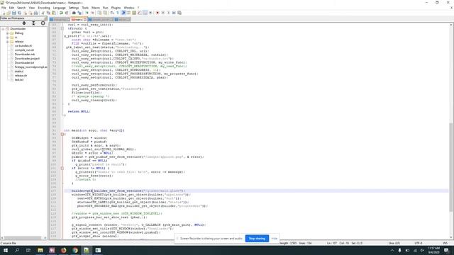Click the Open file toolbar icon
The width and height of the screenshot is (454, 255).
[x=9, y=13]
